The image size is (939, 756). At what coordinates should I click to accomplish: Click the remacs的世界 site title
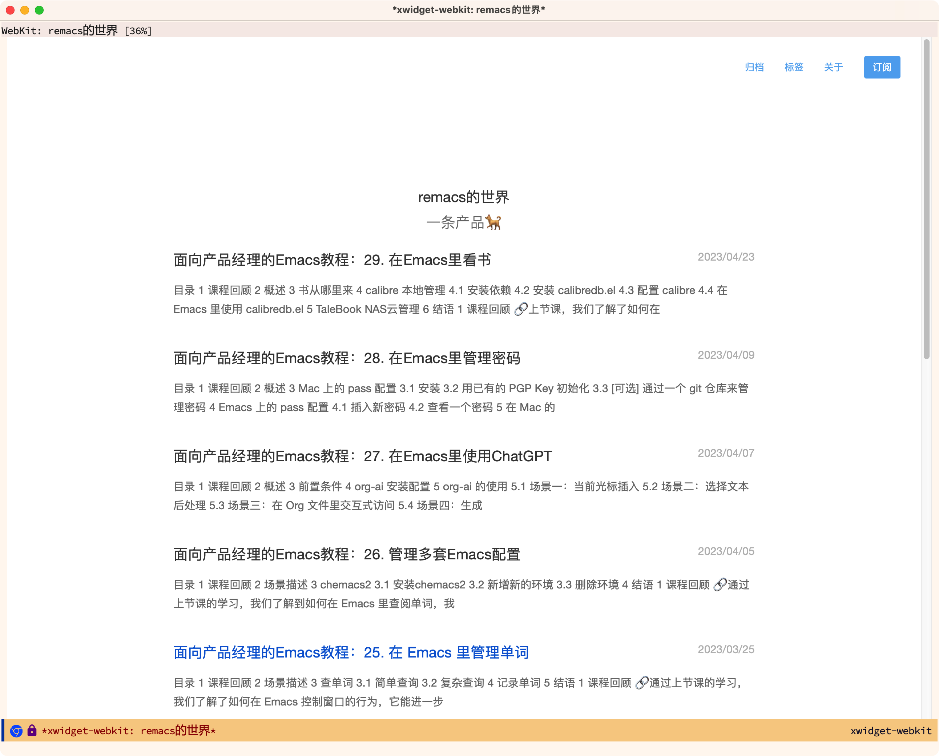pyautogui.click(x=463, y=197)
